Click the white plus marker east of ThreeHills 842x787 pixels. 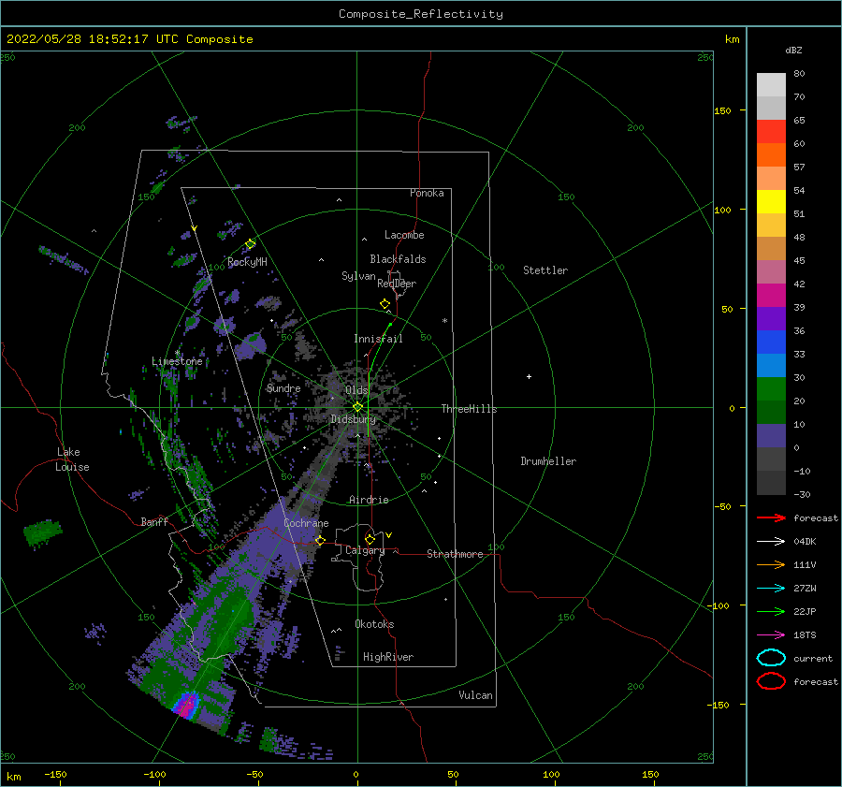[x=529, y=376]
